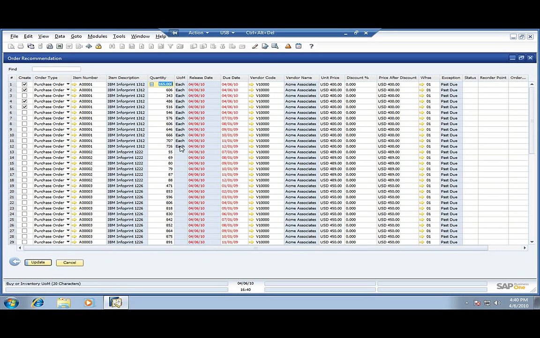Click the Last Data Record toolbar icon
The height and width of the screenshot is (338, 540).
(x=161, y=46)
